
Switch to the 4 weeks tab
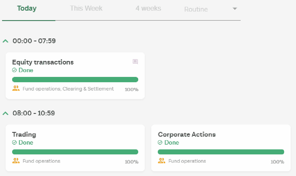148,8
